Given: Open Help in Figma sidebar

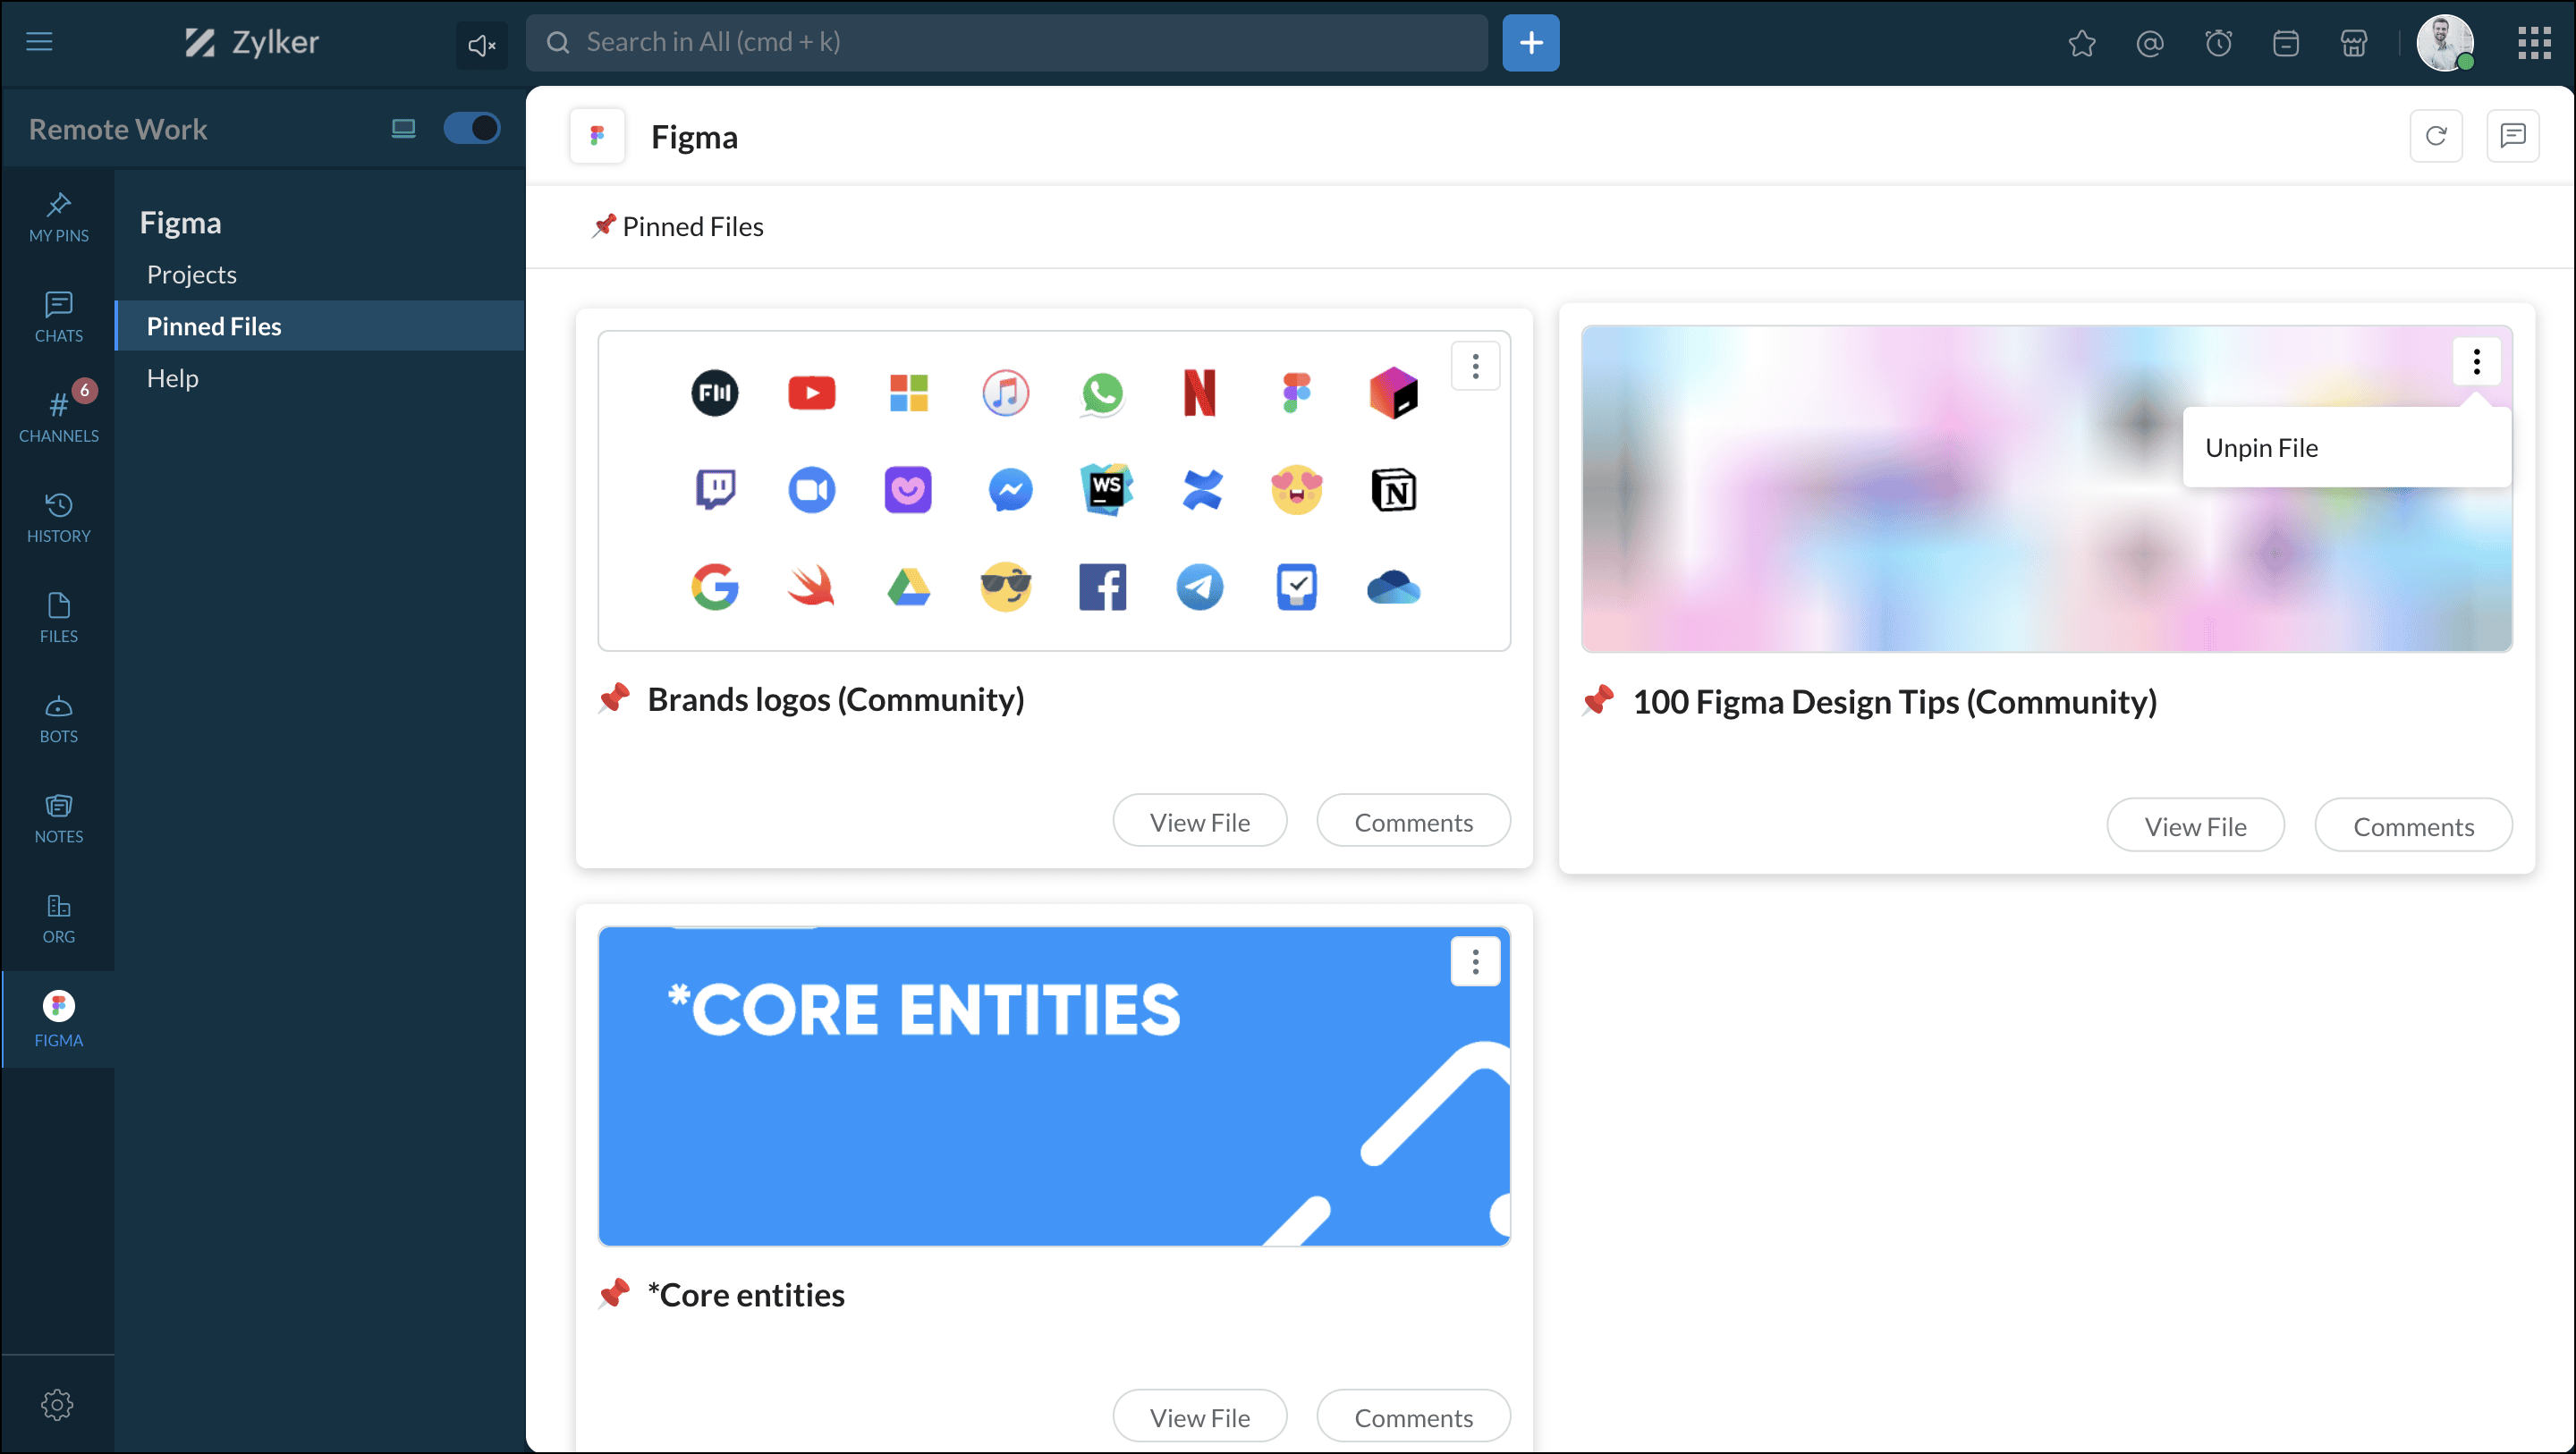Looking at the screenshot, I should pos(172,378).
